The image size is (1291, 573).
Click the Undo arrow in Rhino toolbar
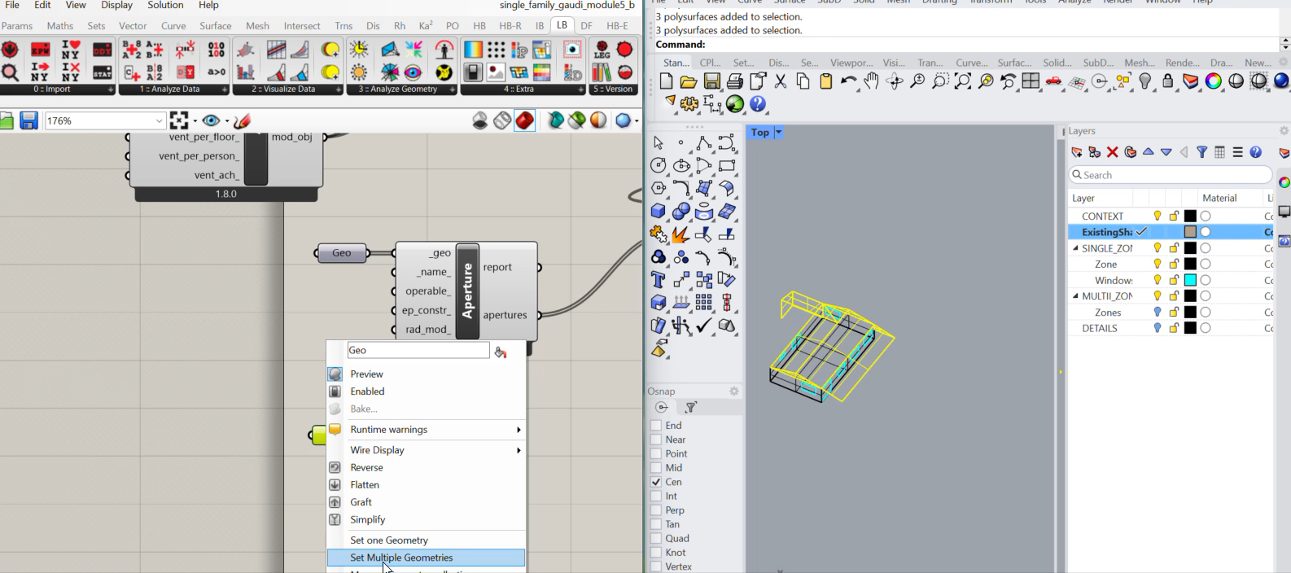pos(848,81)
